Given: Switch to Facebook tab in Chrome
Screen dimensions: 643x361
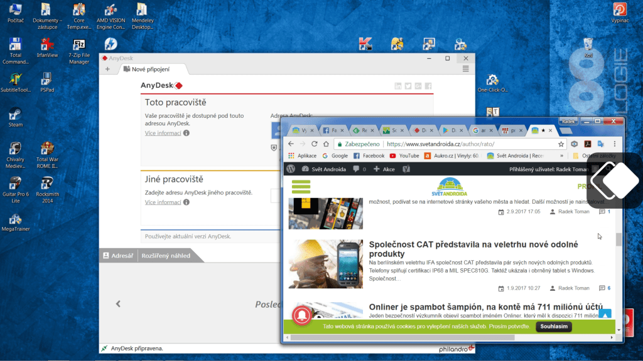Looking at the screenshot, I should click(333, 130).
